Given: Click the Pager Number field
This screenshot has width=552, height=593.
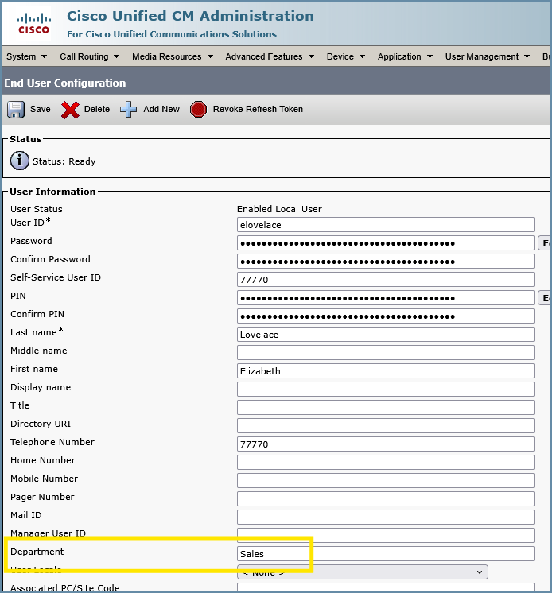Looking at the screenshot, I should [x=386, y=499].
